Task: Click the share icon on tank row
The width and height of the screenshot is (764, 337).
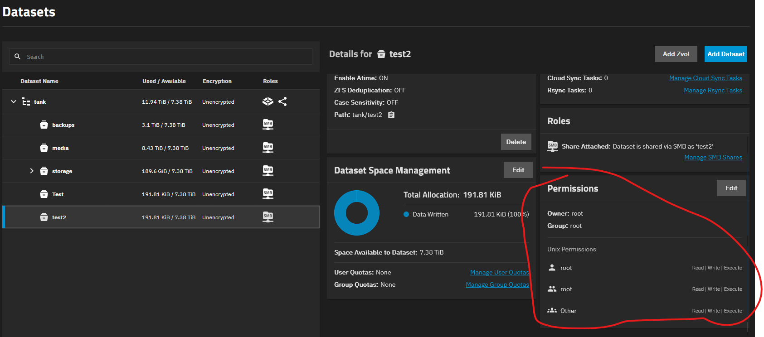Action: pos(282,101)
